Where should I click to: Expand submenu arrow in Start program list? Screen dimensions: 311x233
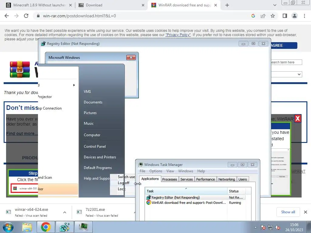(74, 85)
